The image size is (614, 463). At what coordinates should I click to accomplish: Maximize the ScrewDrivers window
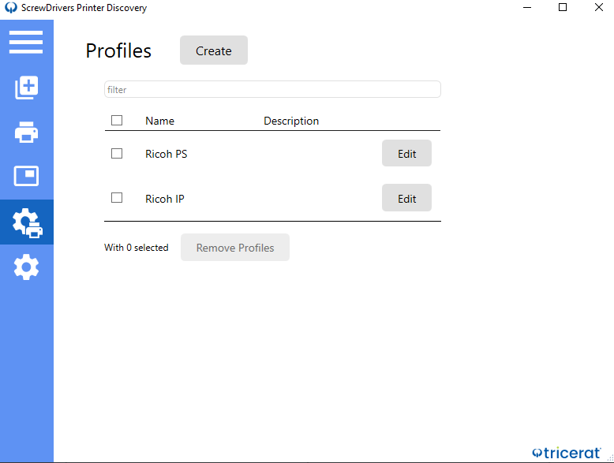[563, 7]
